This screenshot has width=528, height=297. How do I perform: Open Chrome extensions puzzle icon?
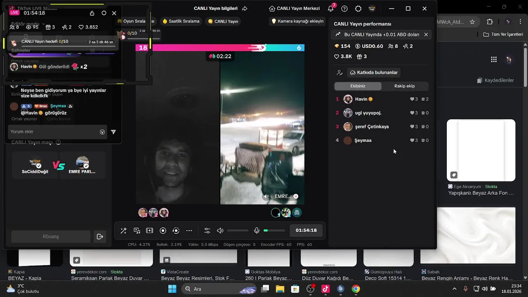tap(490, 22)
